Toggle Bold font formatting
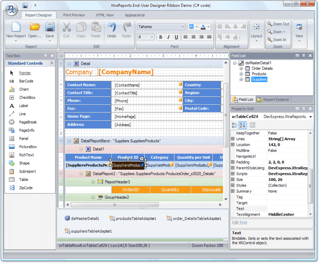This screenshot has height=263, width=319. pyautogui.click(x=160, y=37)
